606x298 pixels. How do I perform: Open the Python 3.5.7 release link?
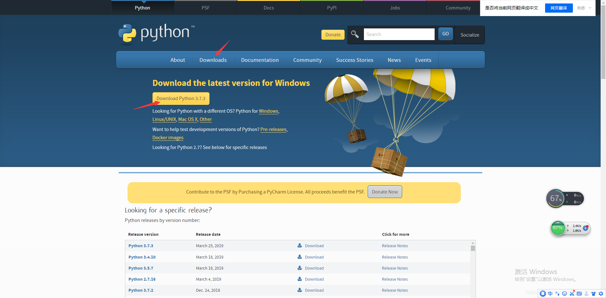pyautogui.click(x=141, y=268)
